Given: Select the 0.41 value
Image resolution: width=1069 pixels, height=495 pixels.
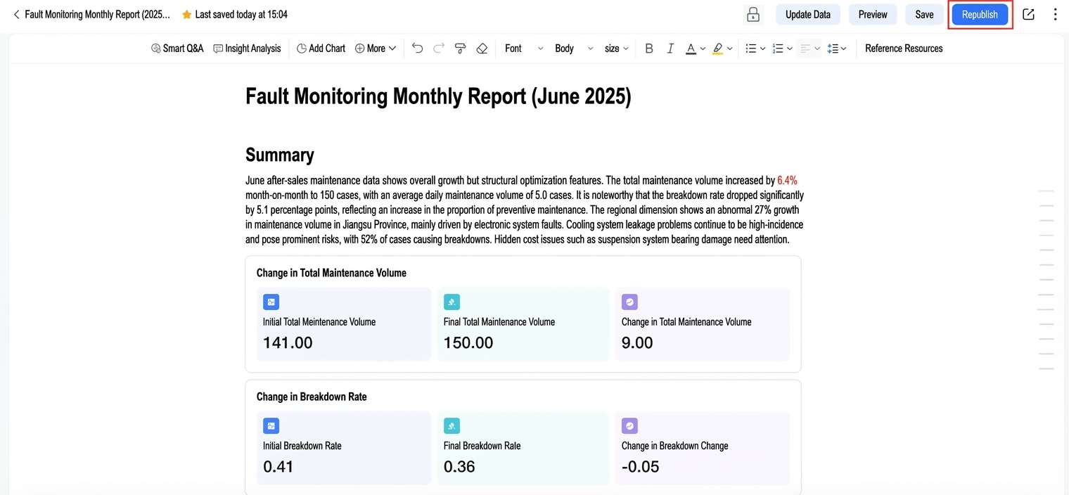Looking at the screenshot, I should (x=279, y=467).
